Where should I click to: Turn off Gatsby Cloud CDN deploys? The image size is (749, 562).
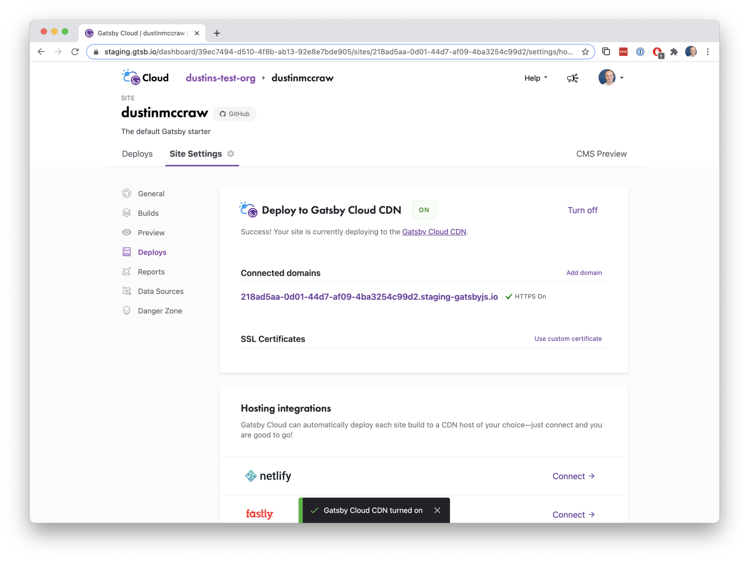click(x=582, y=210)
